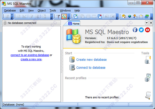Click the Create new database cylinder icon
The height and width of the screenshot is (109, 155).
72,60
